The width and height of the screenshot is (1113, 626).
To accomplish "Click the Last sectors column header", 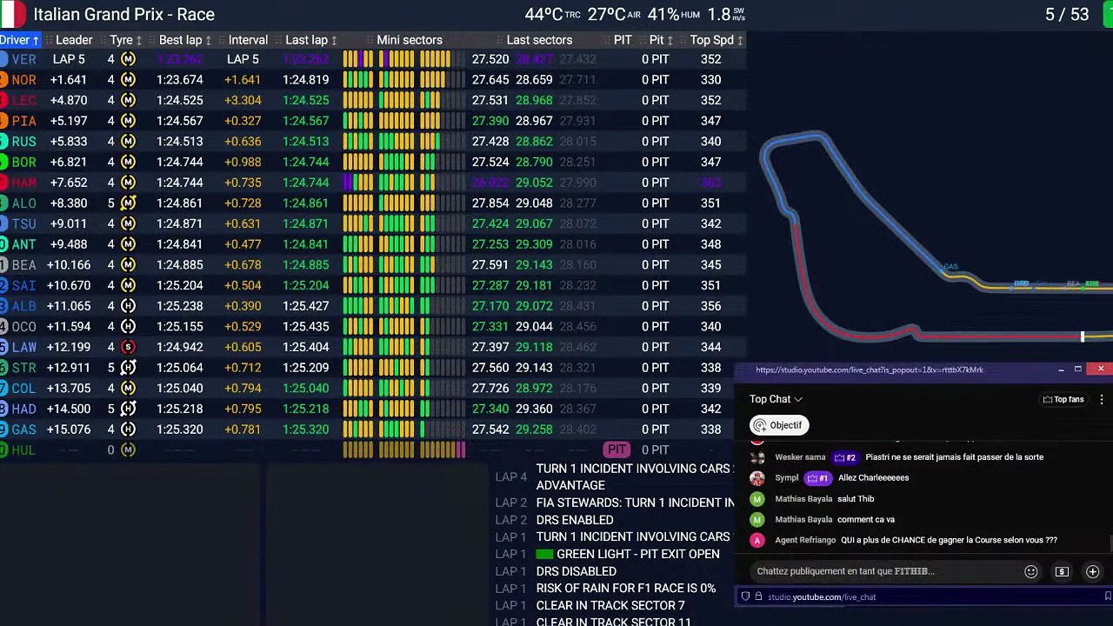I will [x=539, y=40].
